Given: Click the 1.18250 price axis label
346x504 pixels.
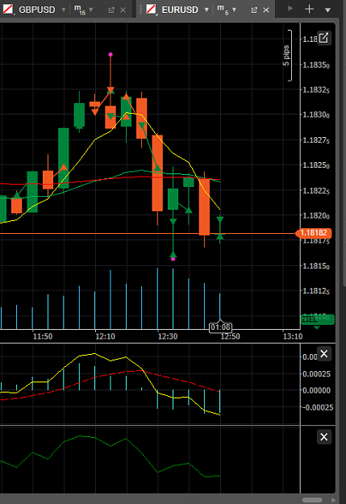Looking at the screenshot, I should pos(316,165).
